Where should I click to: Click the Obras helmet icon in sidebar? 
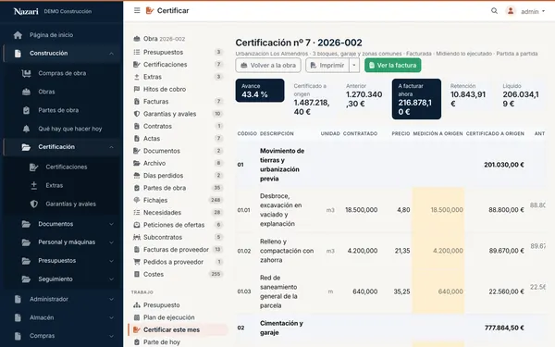click(x=26, y=92)
